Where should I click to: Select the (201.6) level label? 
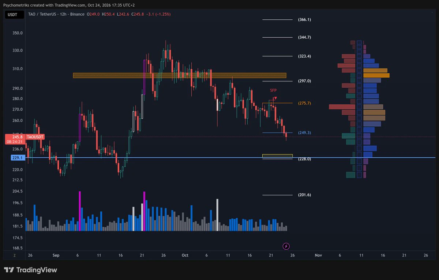[304, 195]
